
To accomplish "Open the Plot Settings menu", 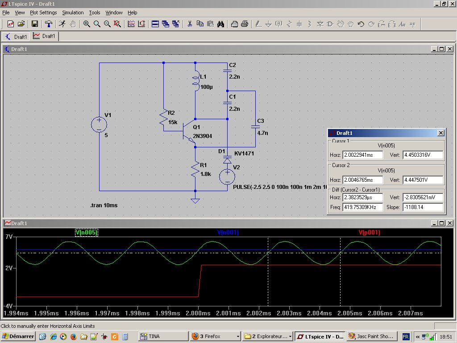I will tap(43, 13).
